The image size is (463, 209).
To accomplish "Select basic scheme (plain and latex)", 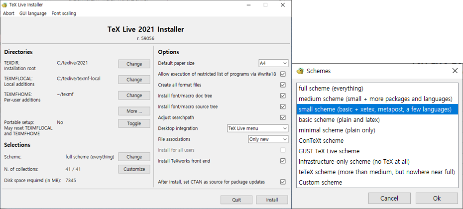I will [x=377, y=120].
